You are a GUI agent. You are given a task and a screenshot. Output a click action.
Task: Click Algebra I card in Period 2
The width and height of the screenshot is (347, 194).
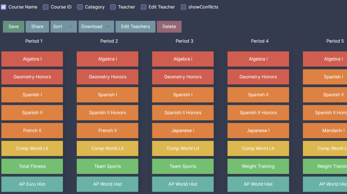pos(108,59)
